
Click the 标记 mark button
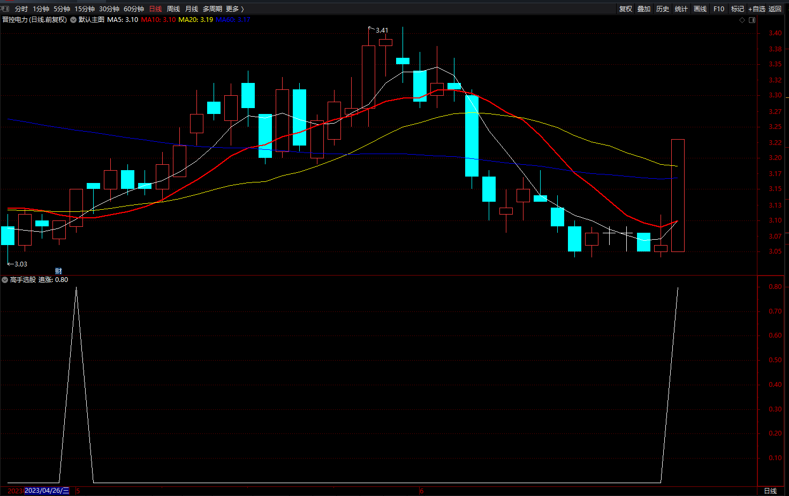pos(738,9)
